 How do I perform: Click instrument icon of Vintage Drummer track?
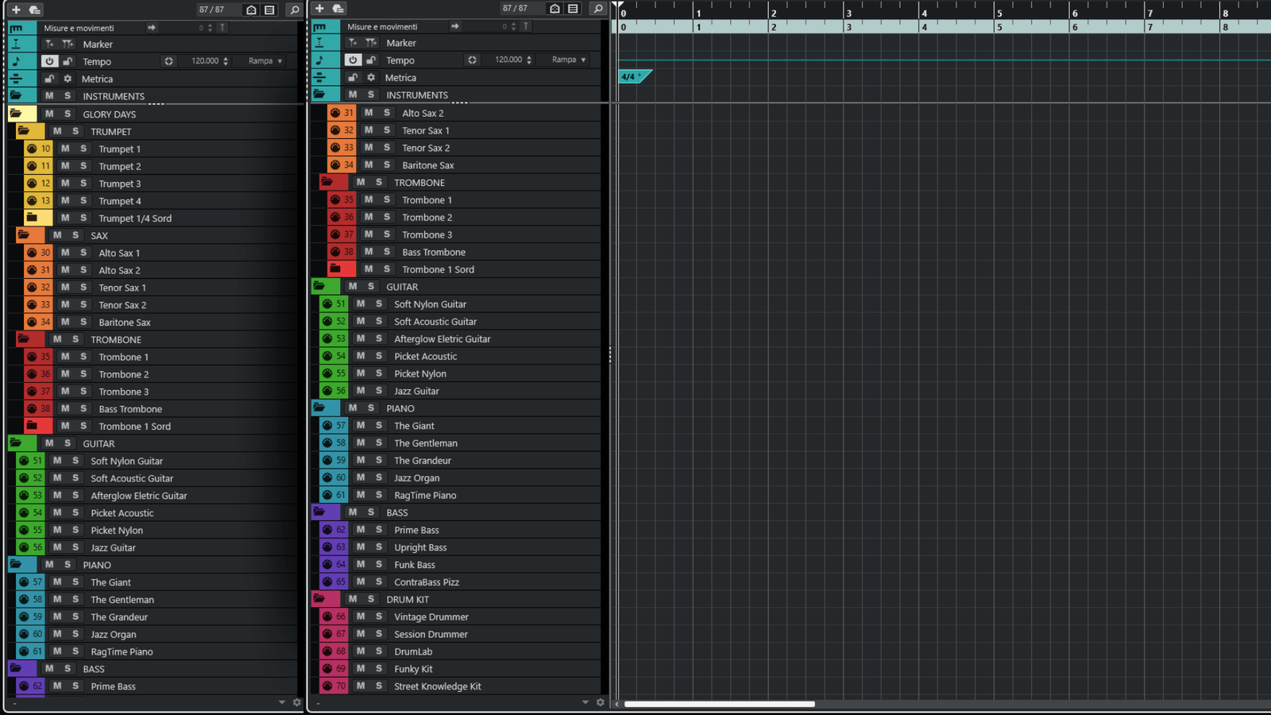[326, 616]
